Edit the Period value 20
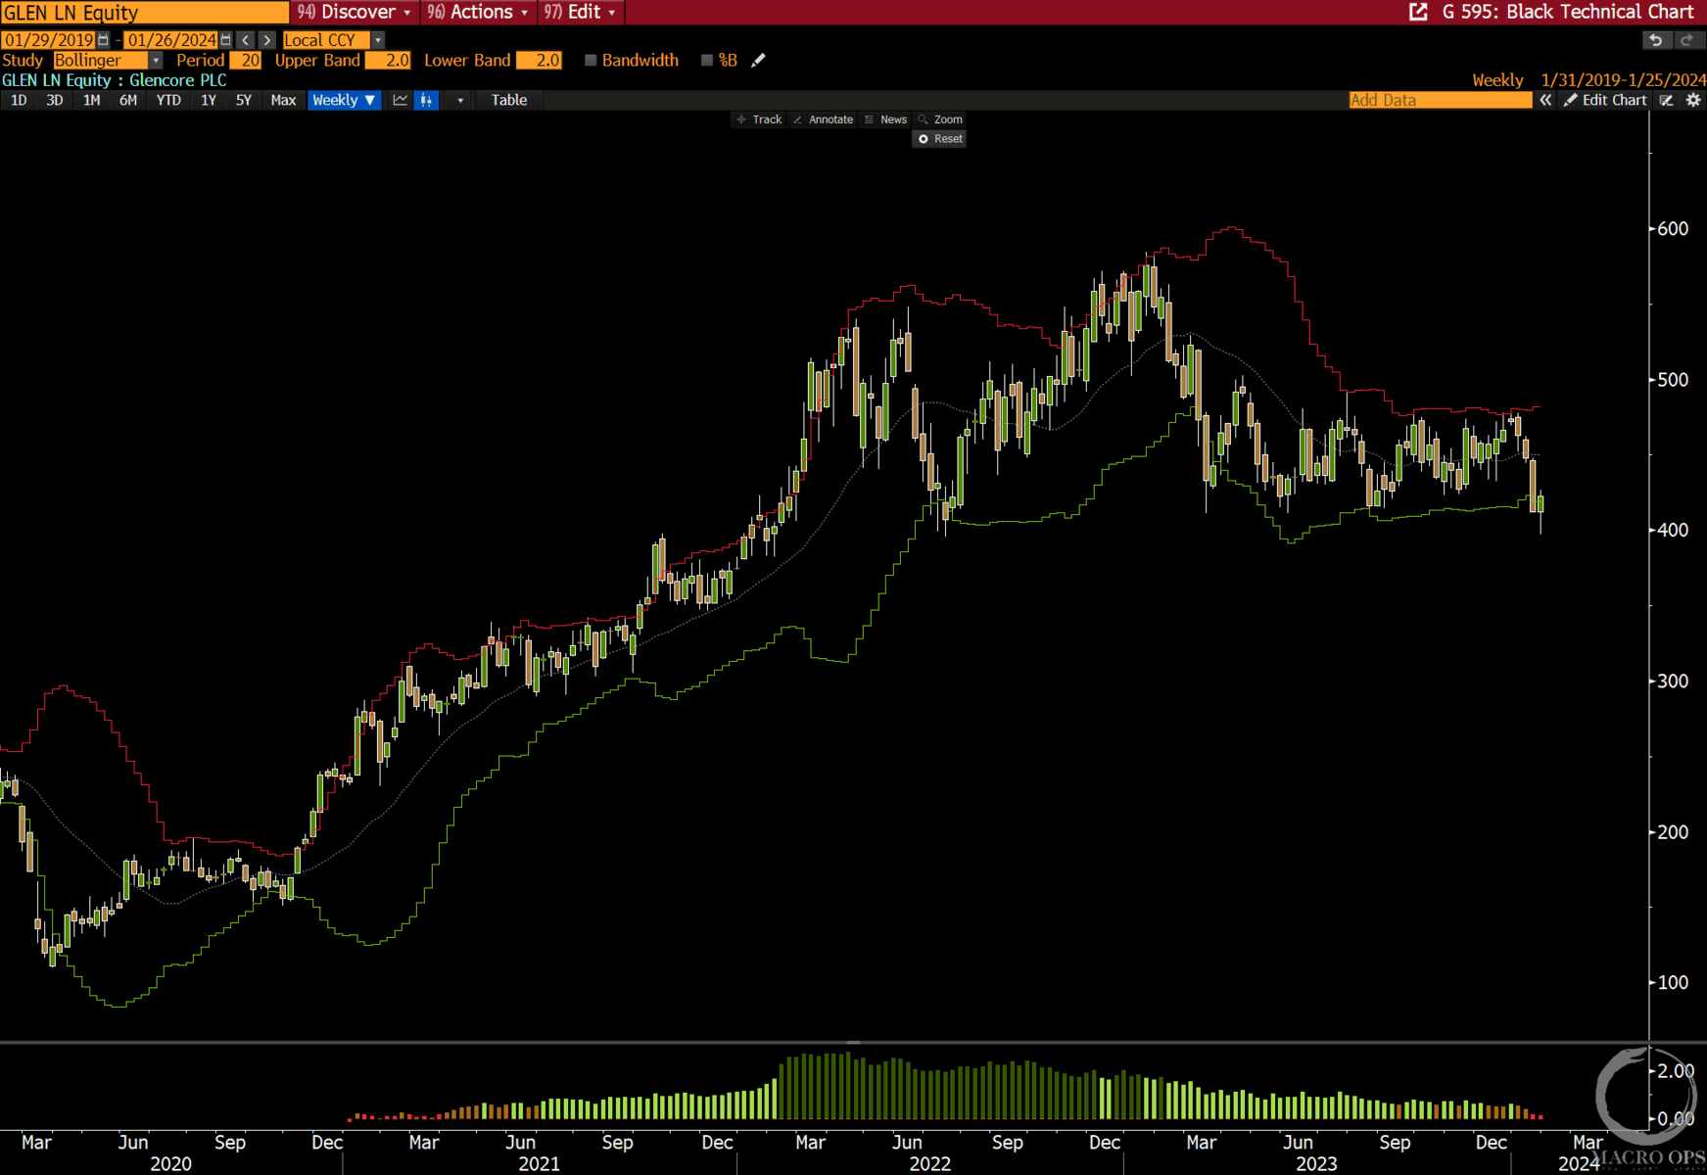Screen dimensions: 1707x1175 (246, 61)
